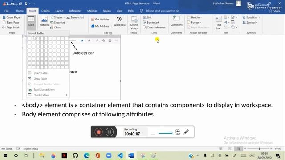Open the Header dropdown

(x=195, y=17)
